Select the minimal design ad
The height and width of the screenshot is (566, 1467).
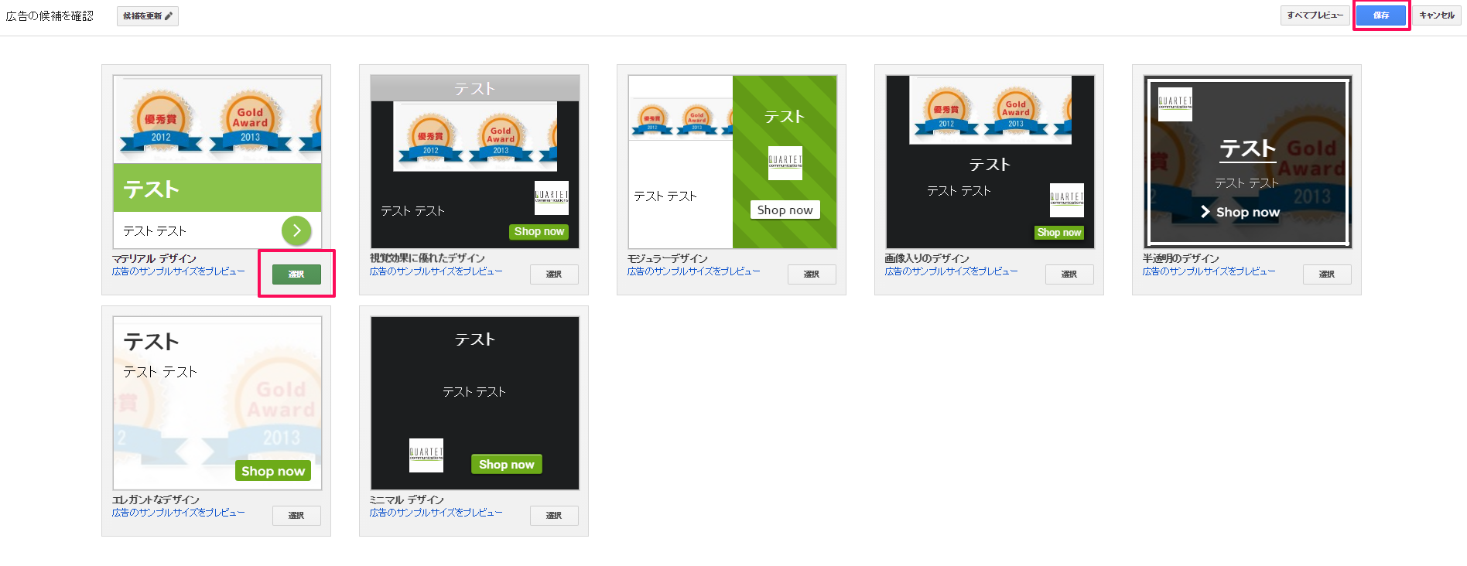[554, 516]
